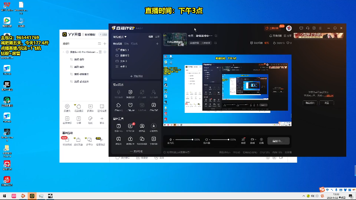Click 娱乐模板 label in YY开播 header
The width and height of the screenshot is (356, 200).
(90, 35)
